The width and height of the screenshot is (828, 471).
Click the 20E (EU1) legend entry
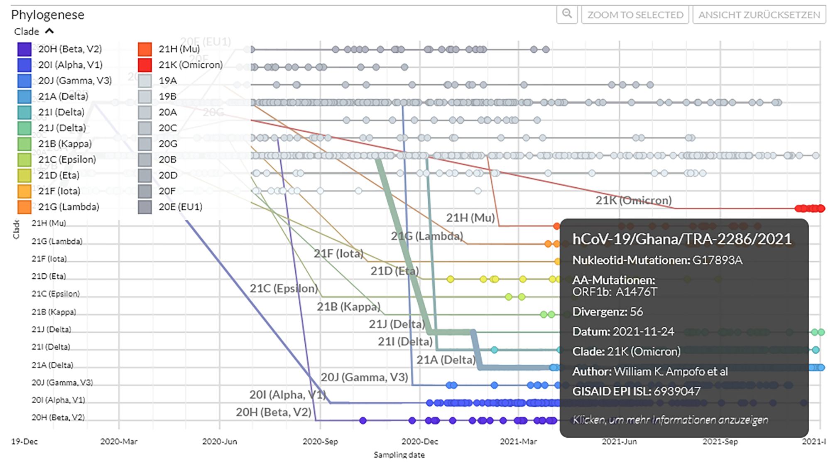pyautogui.click(x=180, y=207)
